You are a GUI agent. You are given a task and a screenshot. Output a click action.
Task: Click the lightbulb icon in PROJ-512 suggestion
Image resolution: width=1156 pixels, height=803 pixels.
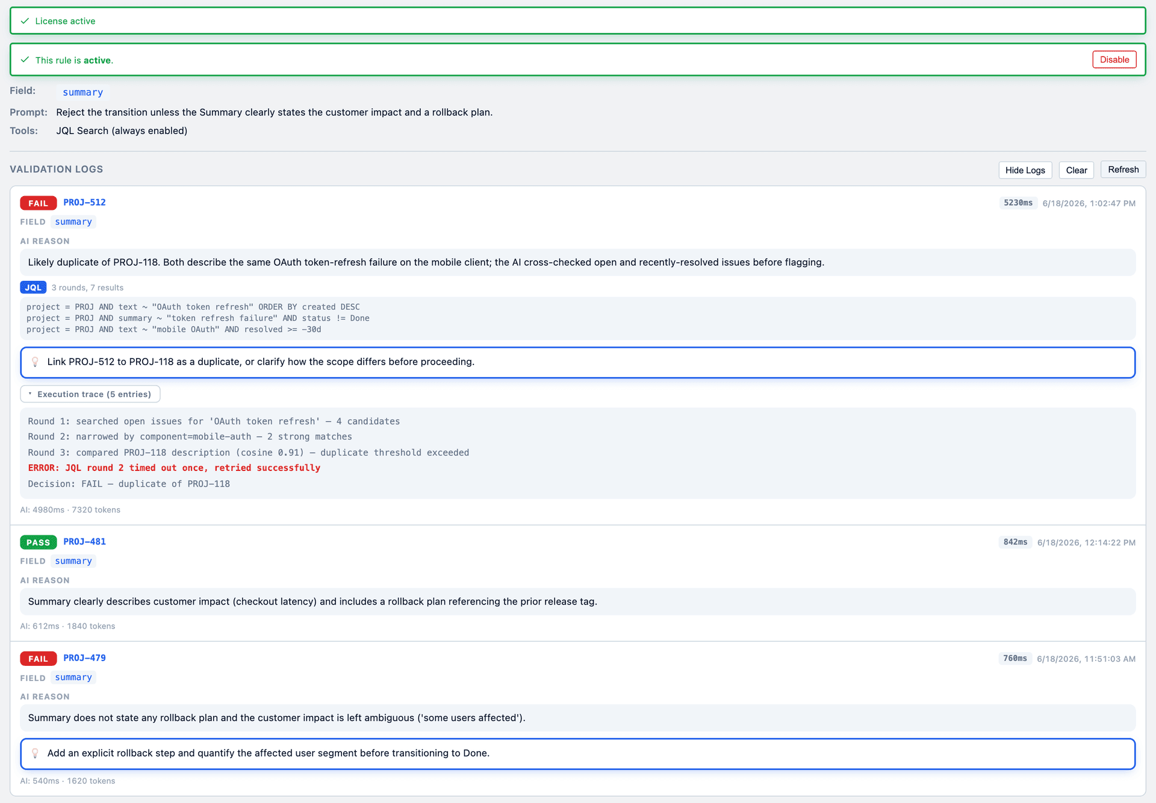pyautogui.click(x=35, y=362)
